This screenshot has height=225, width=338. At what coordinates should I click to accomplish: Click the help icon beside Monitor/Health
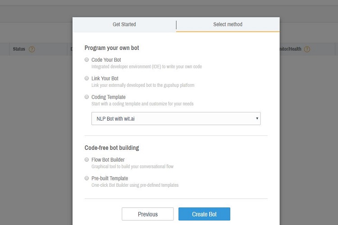click(x=307, y=49)
